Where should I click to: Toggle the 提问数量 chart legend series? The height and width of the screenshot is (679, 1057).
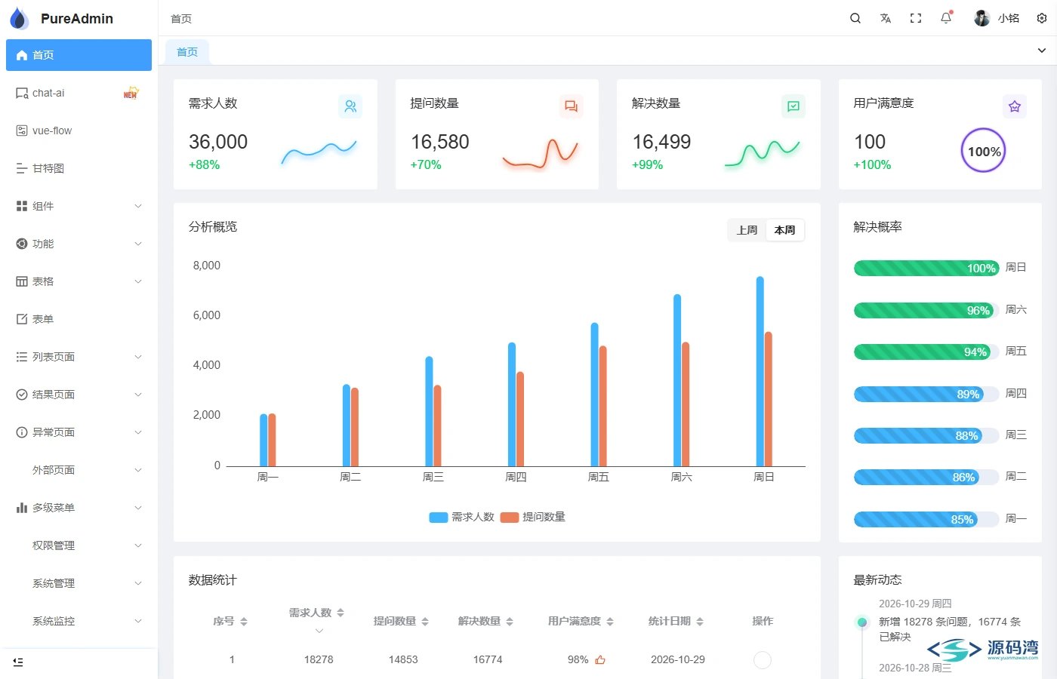tap(533, 518)
